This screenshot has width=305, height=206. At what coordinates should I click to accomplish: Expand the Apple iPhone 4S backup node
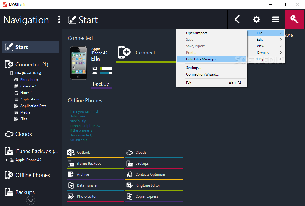coord(7,160)
